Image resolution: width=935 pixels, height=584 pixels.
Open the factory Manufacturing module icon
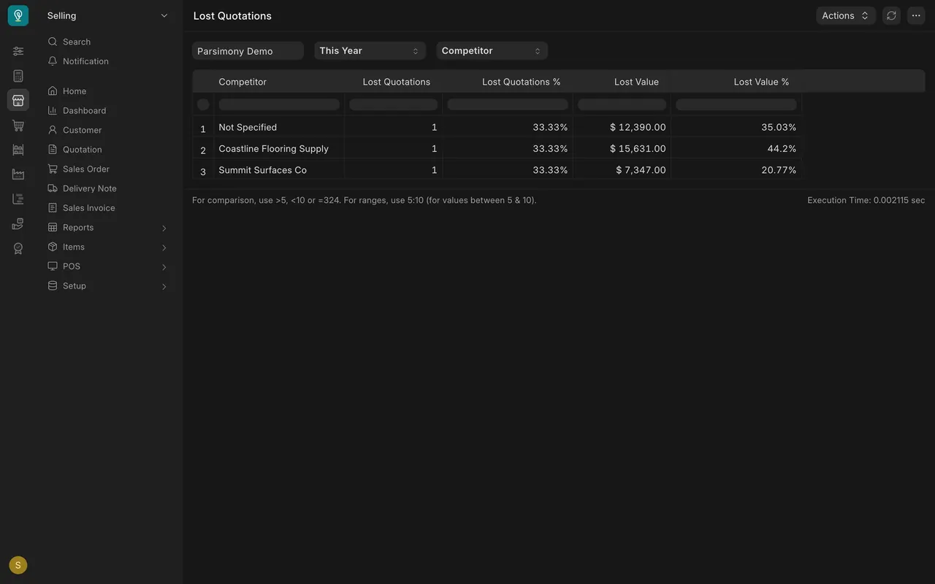coord(18,174)
